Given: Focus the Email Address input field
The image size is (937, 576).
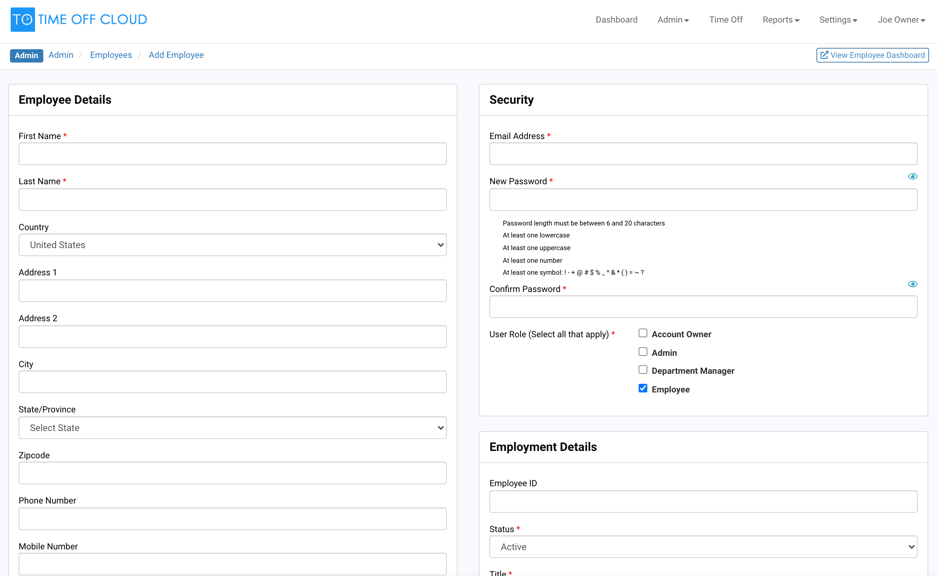Looking at the screenshot, I should 703,154.
